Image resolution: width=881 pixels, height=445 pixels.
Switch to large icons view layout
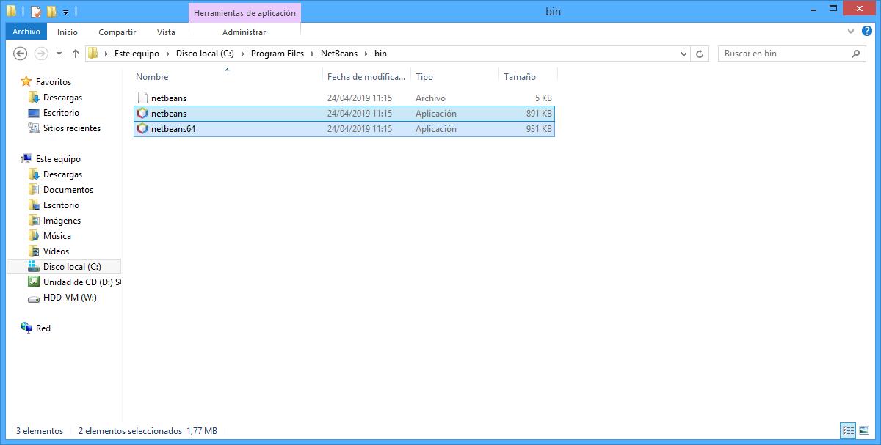(863, 431)
